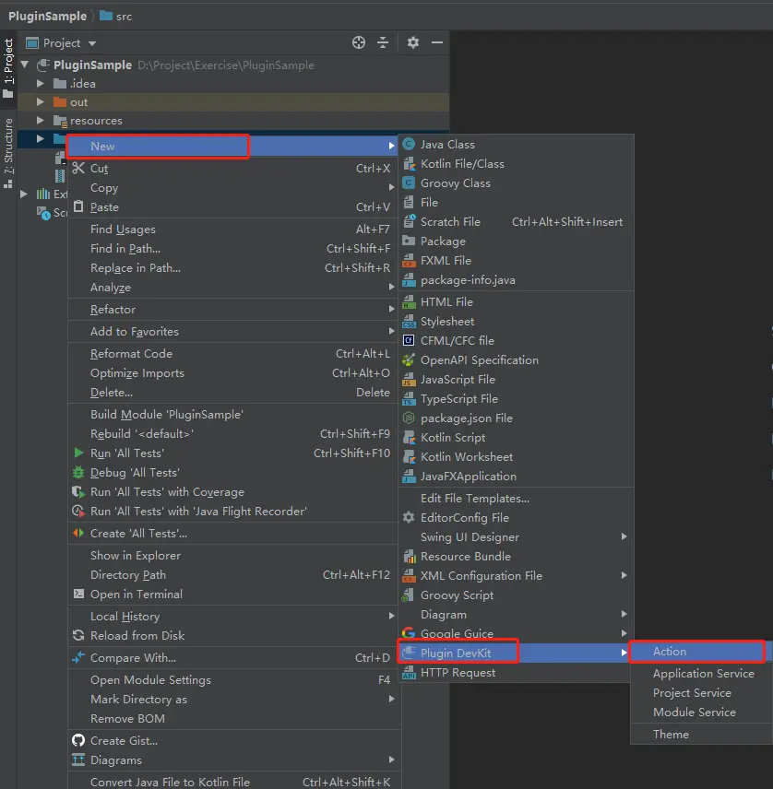The image size is (773, 789).
Task: Click the FXML File icon
Action: click(409, 261)
